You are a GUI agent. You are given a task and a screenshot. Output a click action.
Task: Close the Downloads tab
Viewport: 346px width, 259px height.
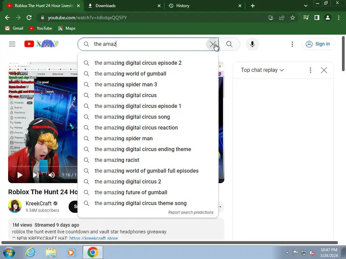[x=159, y=6]
